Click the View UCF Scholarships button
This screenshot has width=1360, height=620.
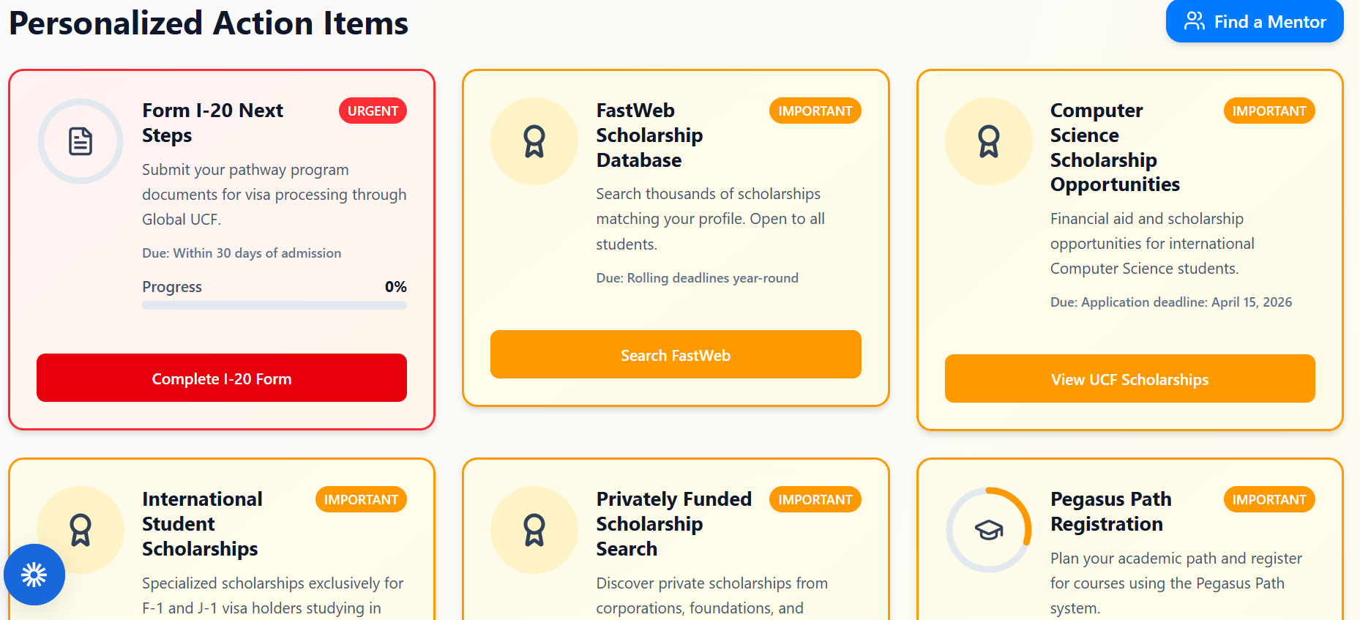pyautogui.click(x=1129, y=378)
